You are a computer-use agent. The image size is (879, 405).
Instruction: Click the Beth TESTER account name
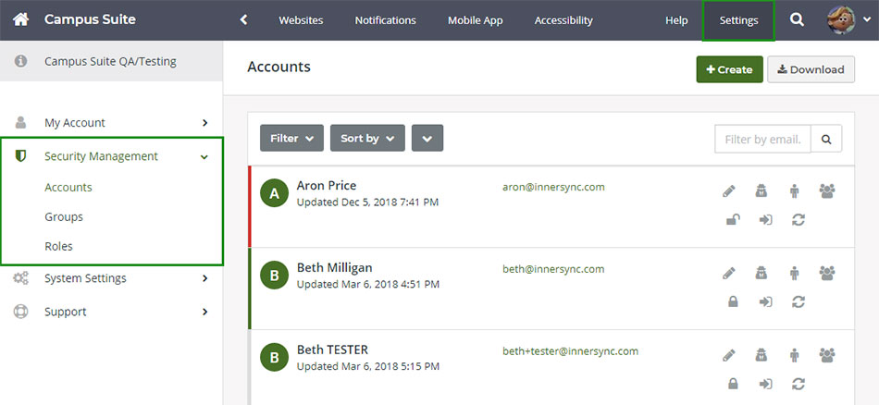tap(332, 350)
